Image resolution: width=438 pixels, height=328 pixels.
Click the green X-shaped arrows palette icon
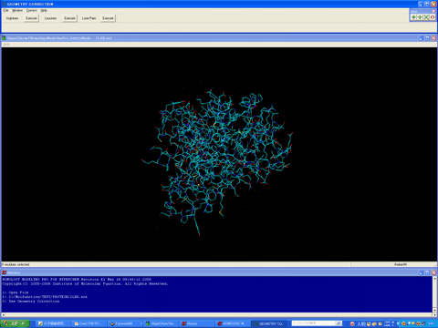[x=426, y=17]
